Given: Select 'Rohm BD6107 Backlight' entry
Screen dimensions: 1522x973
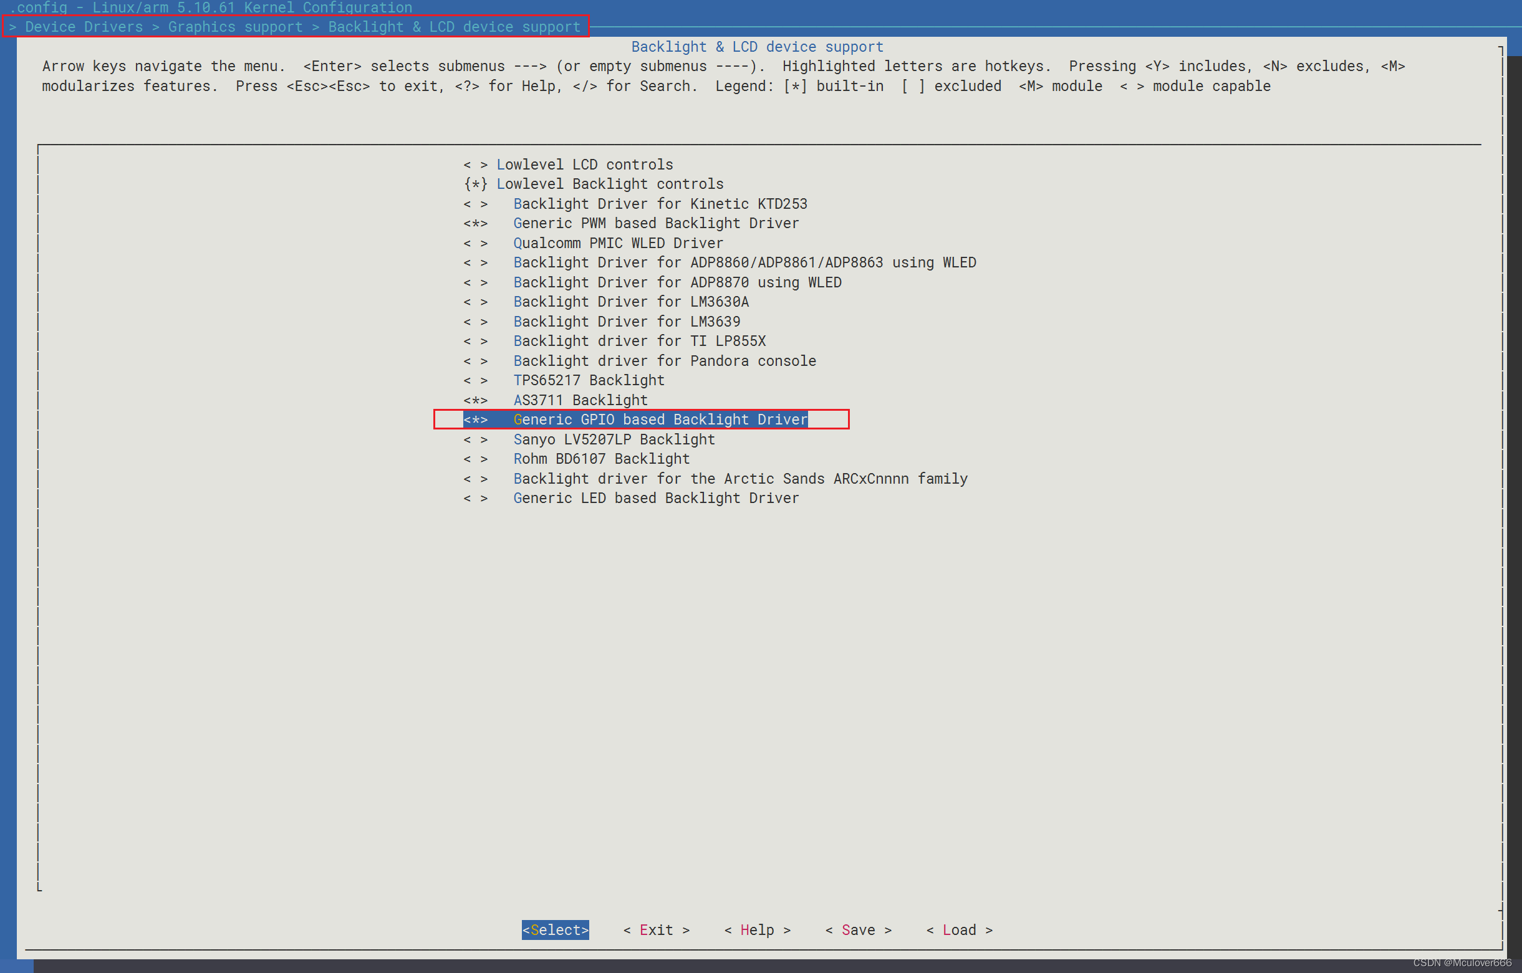Looking at the screenshot, I should [602, 459].
